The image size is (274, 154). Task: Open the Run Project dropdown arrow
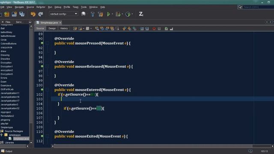[x=112, y=14]
